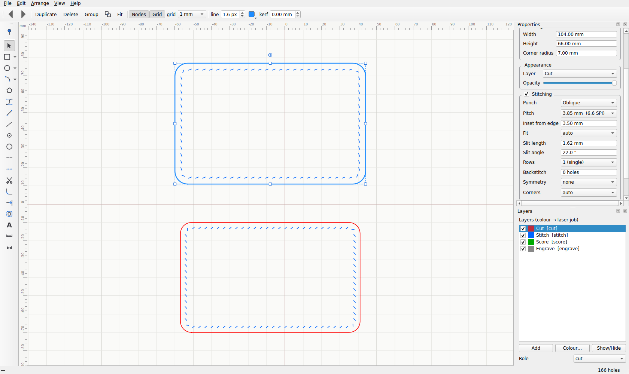Click the Slit angle input field

589,153
